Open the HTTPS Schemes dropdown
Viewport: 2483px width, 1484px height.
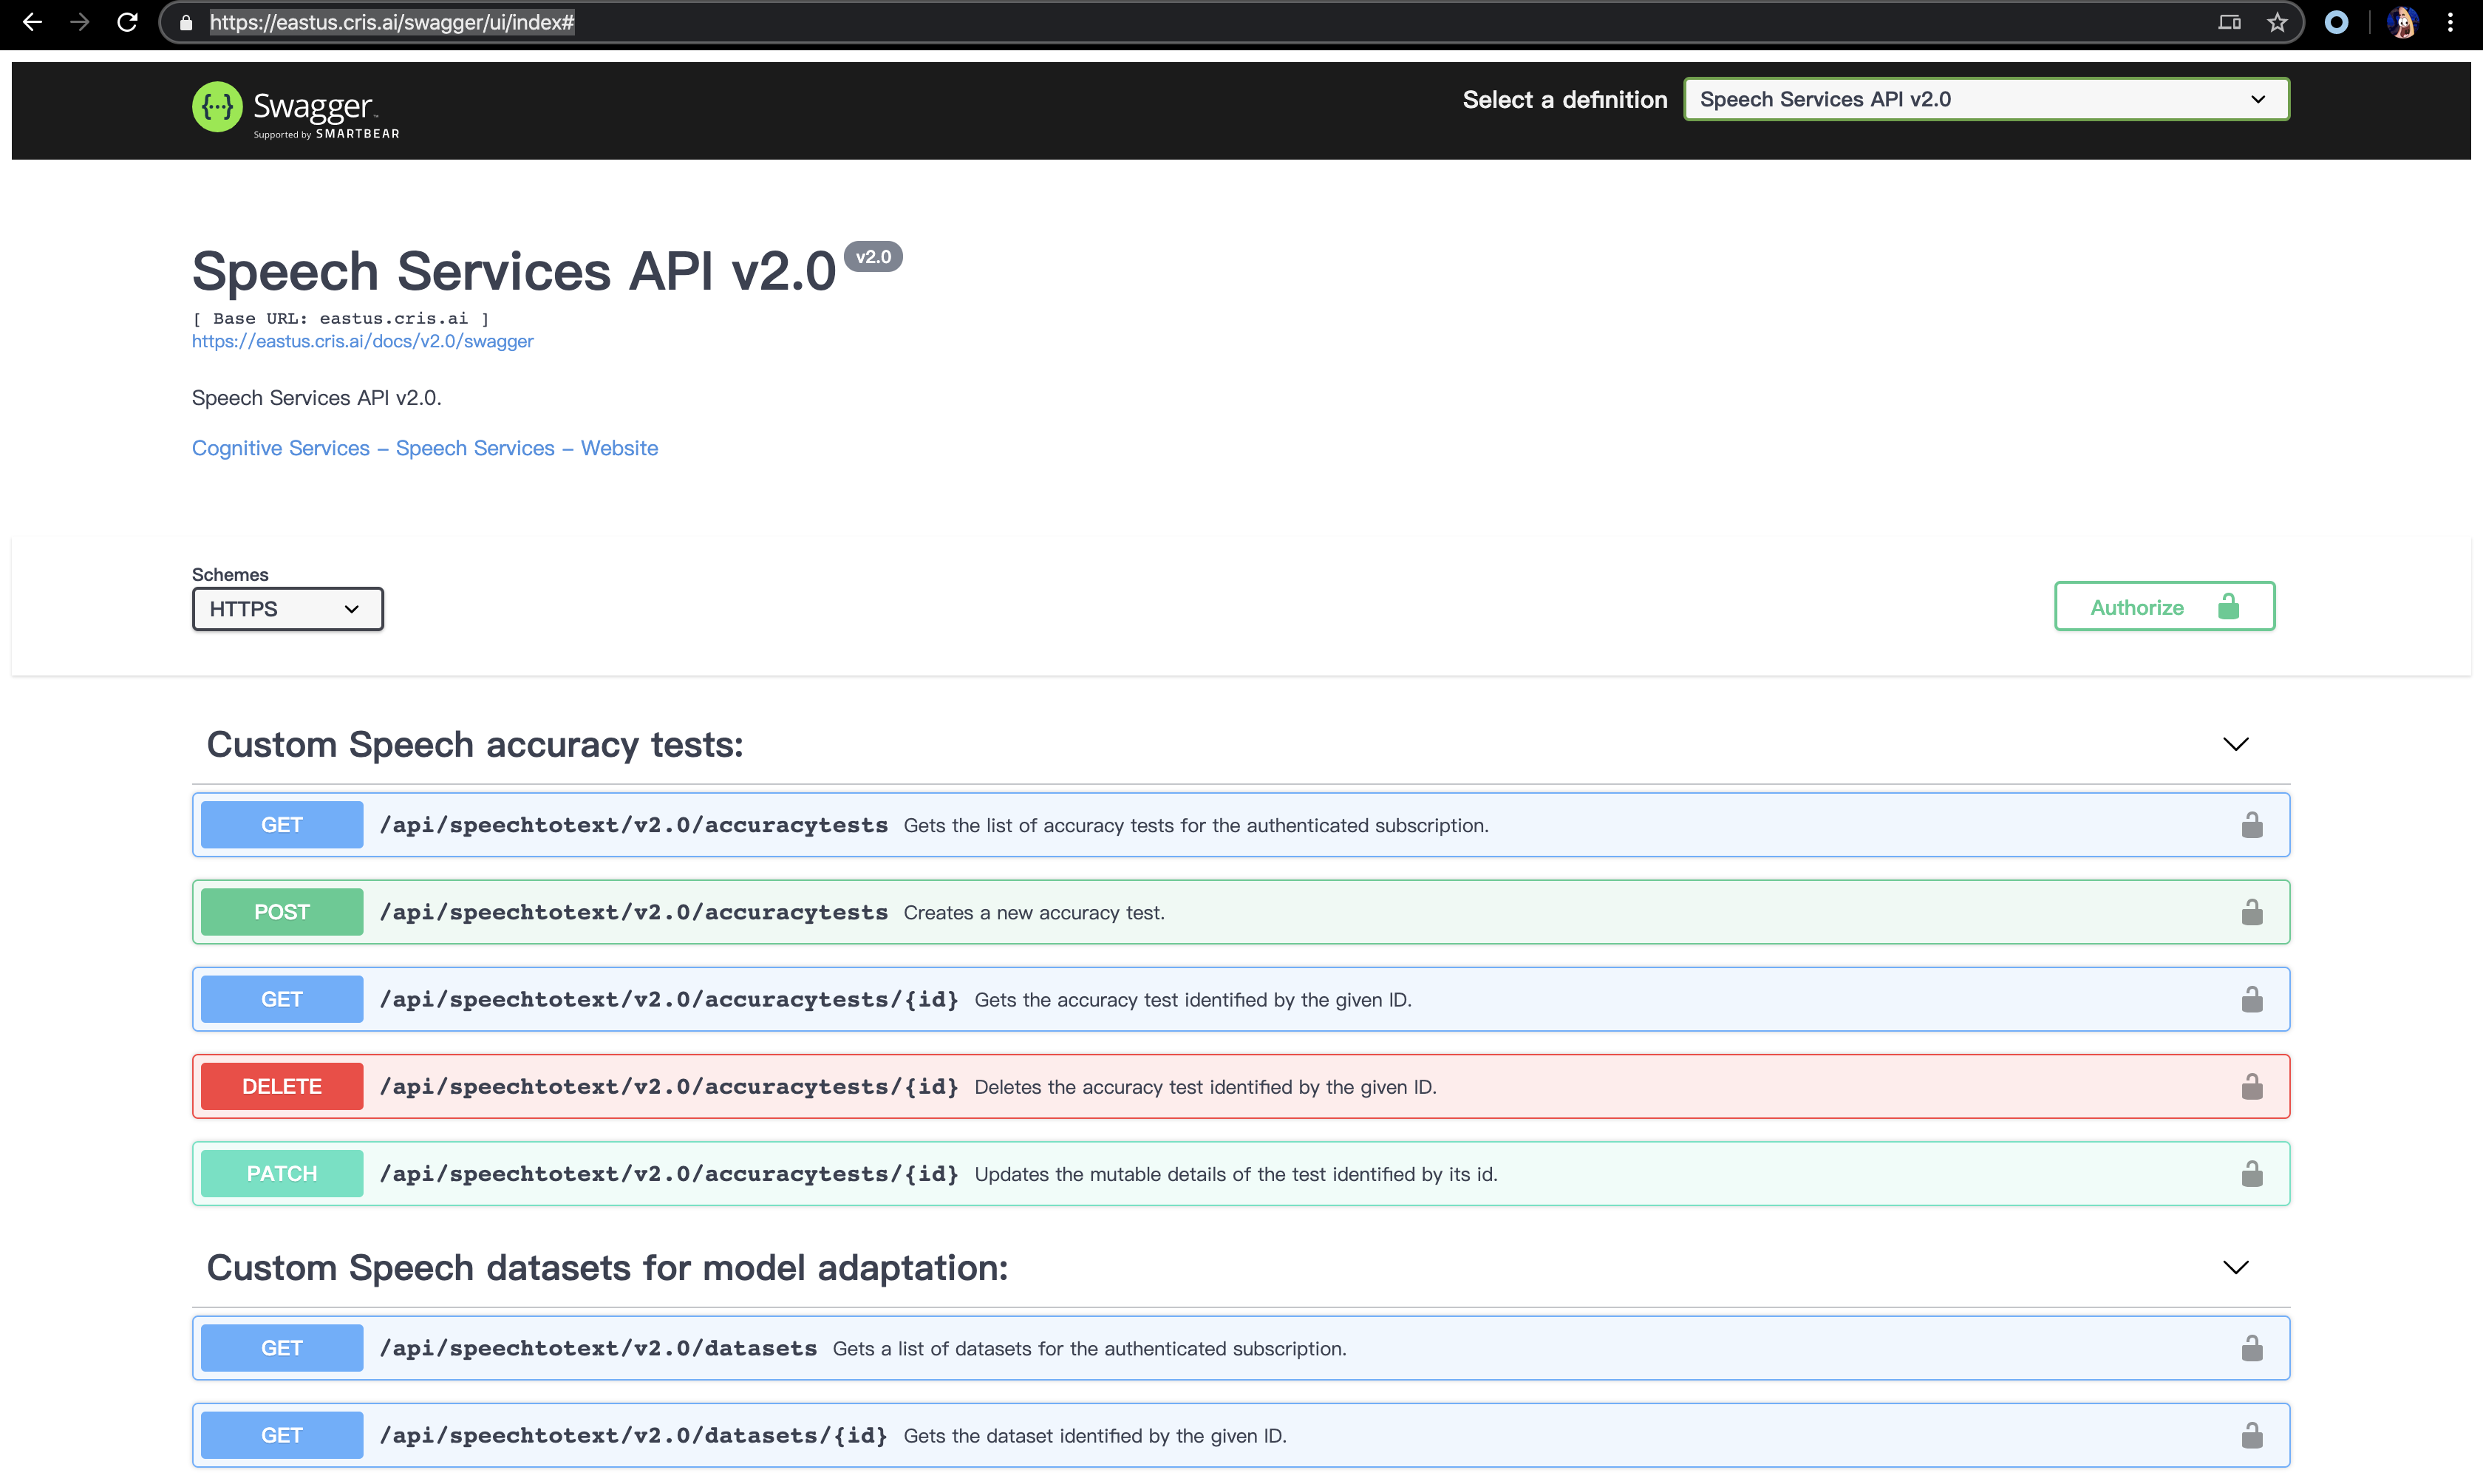pos(287,609)
